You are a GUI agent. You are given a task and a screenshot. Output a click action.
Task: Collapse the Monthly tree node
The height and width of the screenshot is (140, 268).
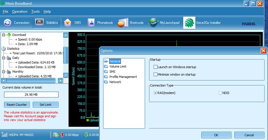tap(3, 72)
